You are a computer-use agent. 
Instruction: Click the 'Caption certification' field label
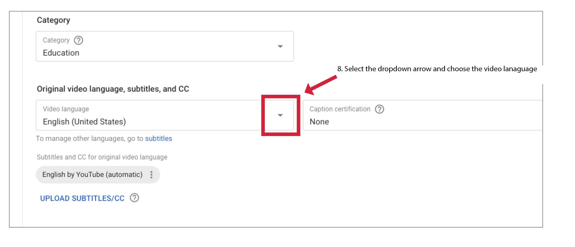(x=340, y=109)
